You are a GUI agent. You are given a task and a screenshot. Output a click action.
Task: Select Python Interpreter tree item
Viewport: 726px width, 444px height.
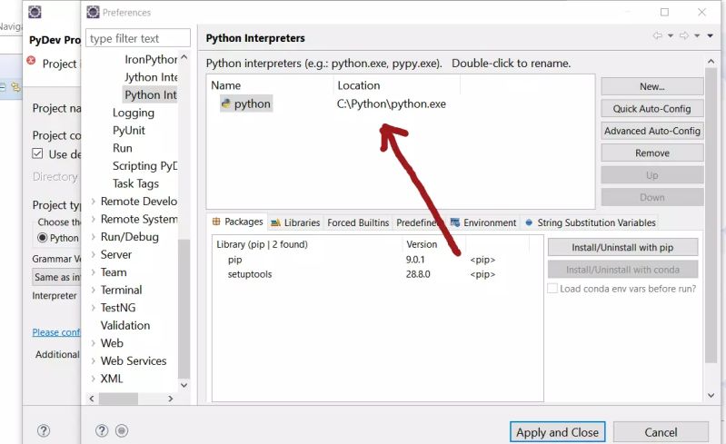(x=150, y=94)
